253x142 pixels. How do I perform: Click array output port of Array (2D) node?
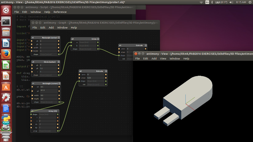[x=58, y=131]
